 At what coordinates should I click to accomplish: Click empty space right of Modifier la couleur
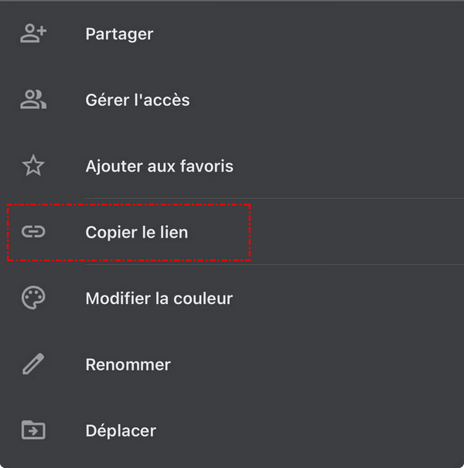348,299
